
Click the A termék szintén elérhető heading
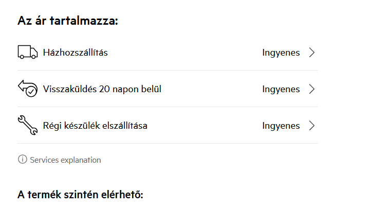click(x=80, y=195)
